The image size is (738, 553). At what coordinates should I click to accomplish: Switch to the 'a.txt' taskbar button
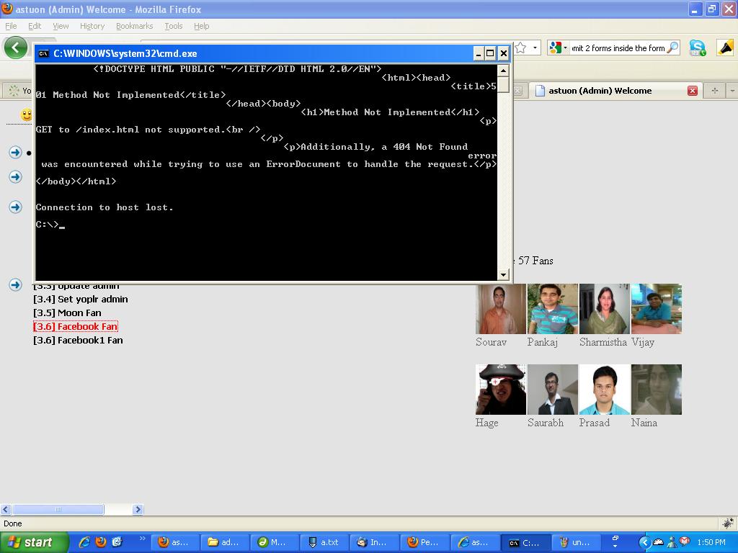pyautogui.click(x=325, y=542)
